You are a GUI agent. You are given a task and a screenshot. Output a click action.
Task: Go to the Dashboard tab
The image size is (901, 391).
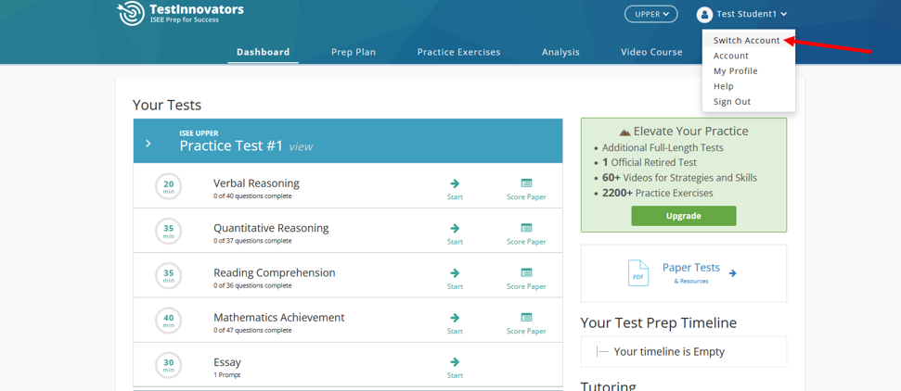click(x=264, y=52)
